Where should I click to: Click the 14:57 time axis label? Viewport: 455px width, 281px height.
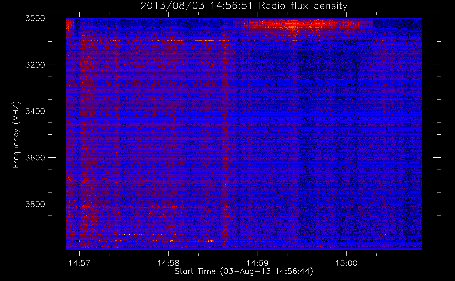click(79, 263)
